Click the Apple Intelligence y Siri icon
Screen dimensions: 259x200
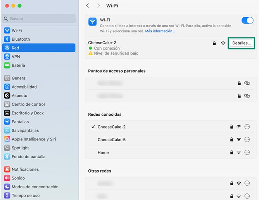7,139
